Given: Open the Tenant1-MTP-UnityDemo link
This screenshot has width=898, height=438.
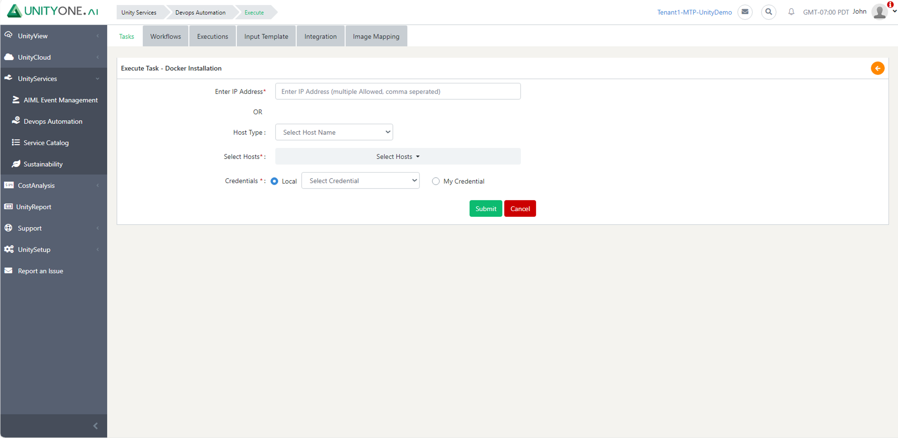Looking at the screenshot, I should pos(694,12).
